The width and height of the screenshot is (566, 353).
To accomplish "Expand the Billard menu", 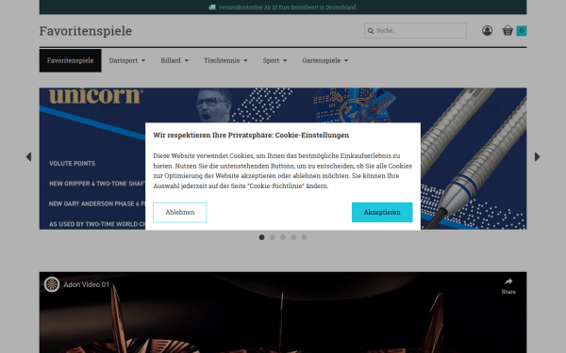I will 175,60.
